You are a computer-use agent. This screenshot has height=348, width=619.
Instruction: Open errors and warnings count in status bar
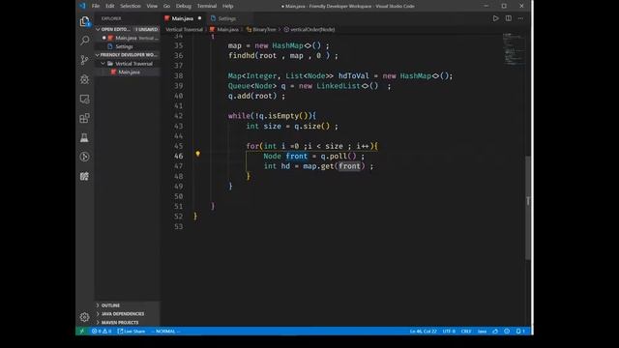102,331
